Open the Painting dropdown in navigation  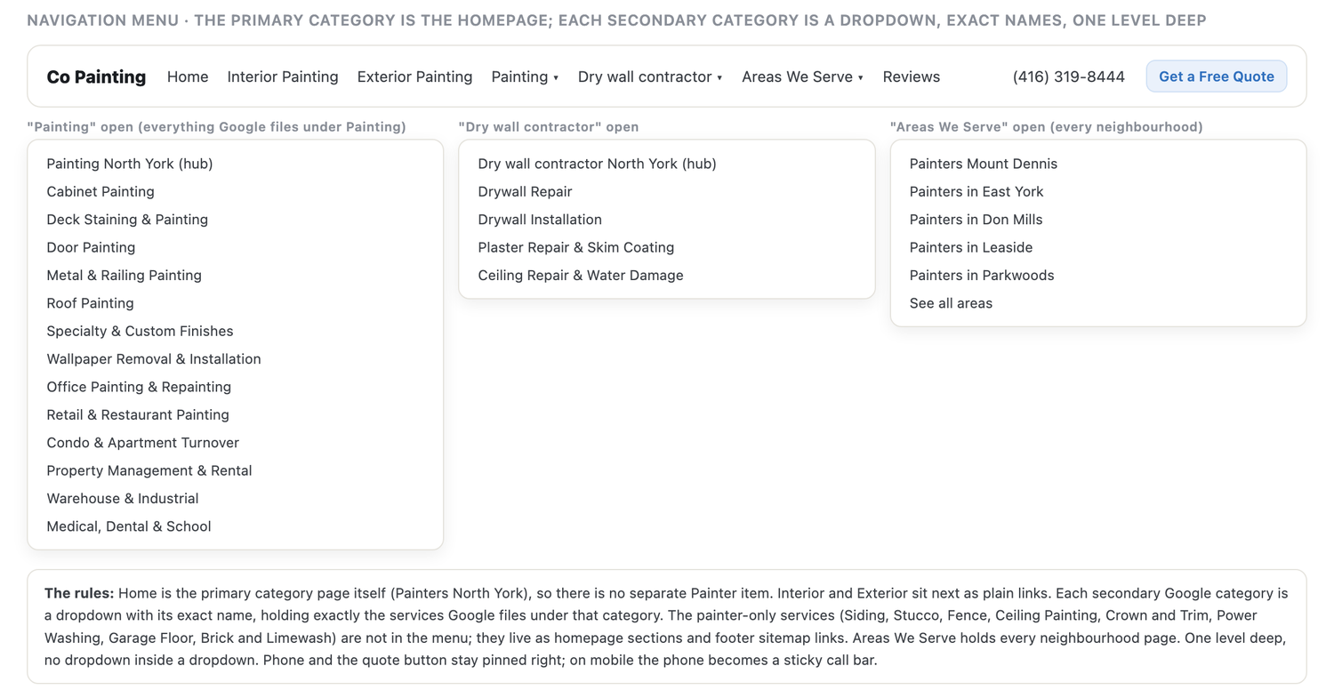[x=525, y=76]
